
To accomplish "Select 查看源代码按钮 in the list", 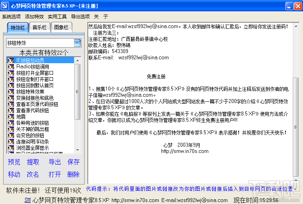I will pyautogui.click(x=41, y=110).
